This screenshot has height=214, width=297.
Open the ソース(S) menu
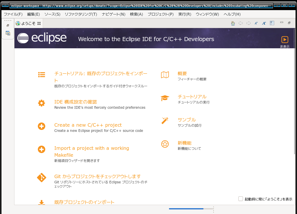click(52, 14)
